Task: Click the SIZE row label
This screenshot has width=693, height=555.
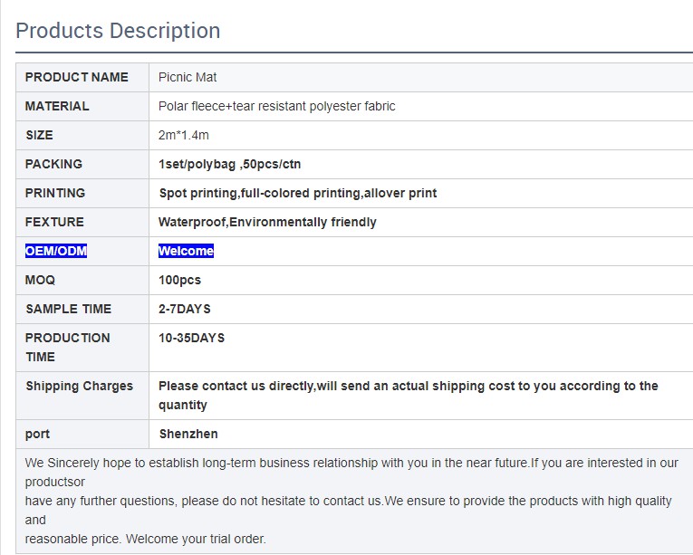Action: (39, 135)
